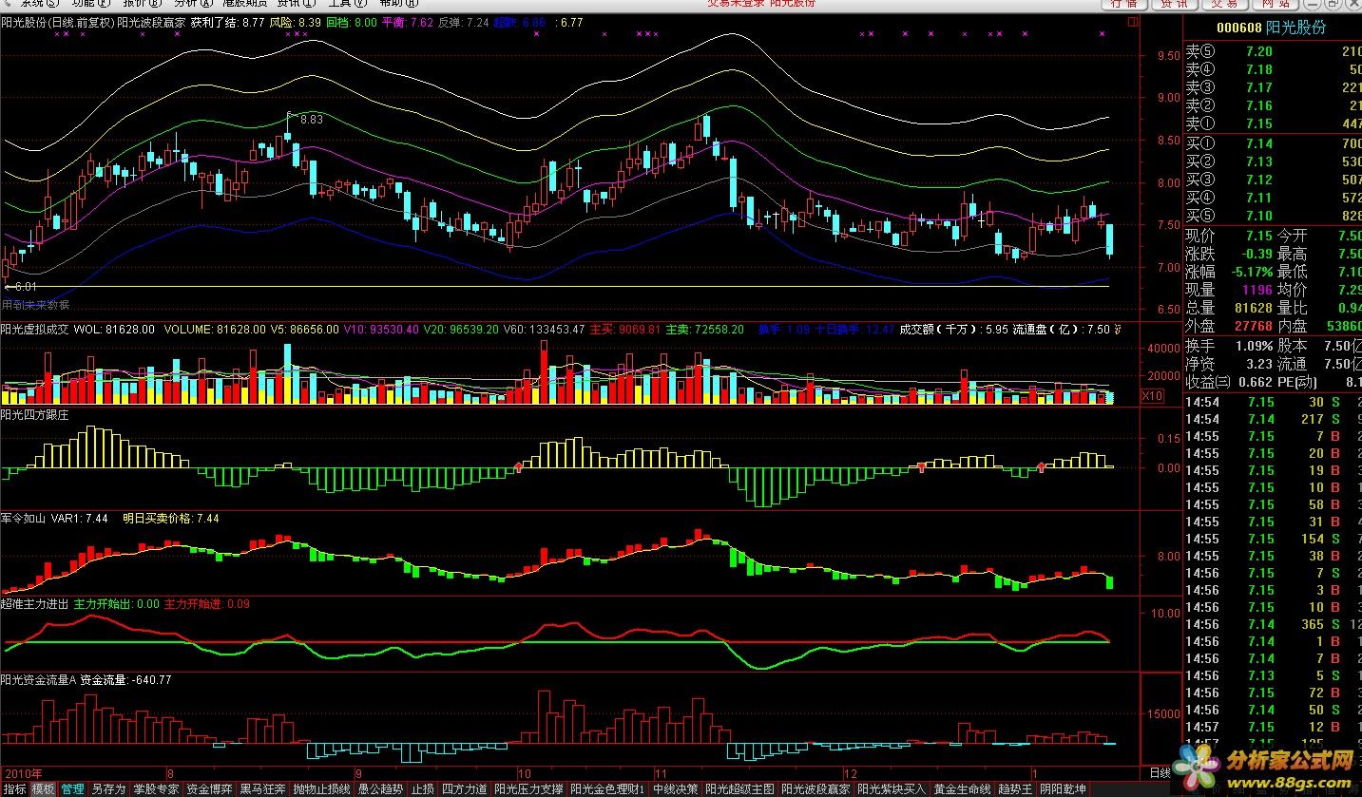Screen dimensions: 1362x797
Task: Open the 阴阳乾坤 indicator tab
Action: point(1064,789)
